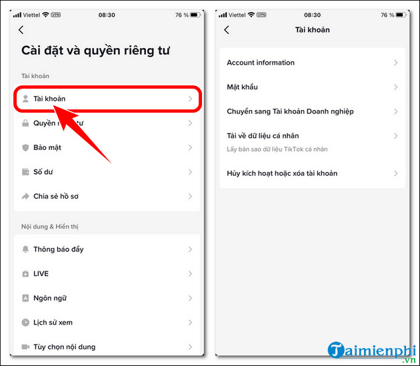Tap VPN badge in left phone status bar
Screen dimensions: 420x366
56,15
